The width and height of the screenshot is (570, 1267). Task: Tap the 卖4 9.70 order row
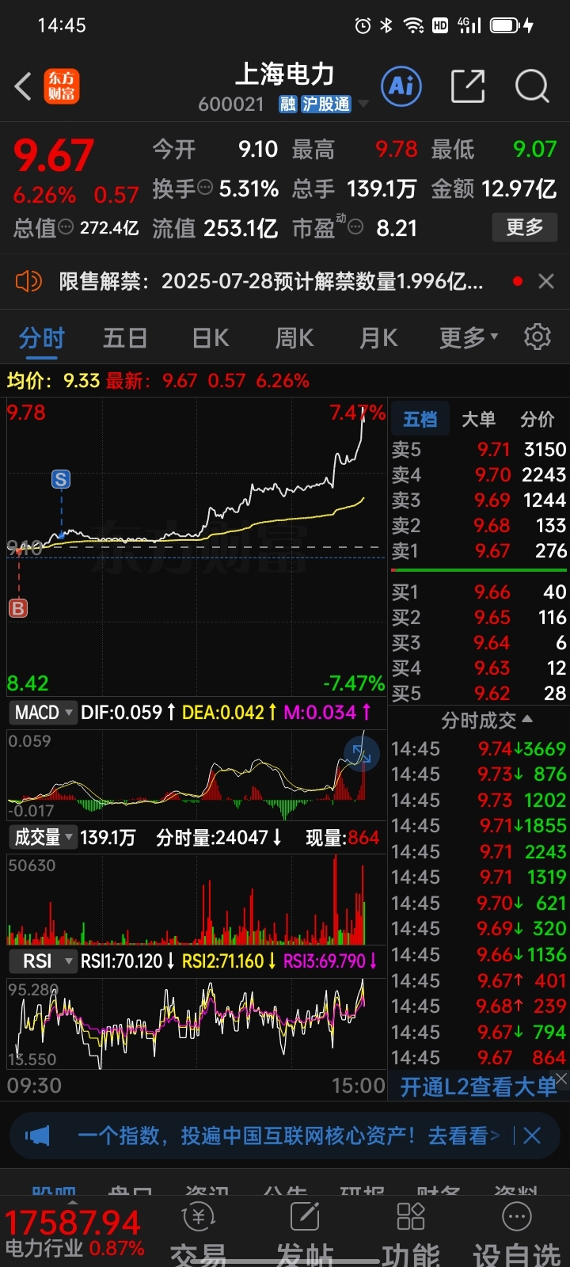pos(479,474)
